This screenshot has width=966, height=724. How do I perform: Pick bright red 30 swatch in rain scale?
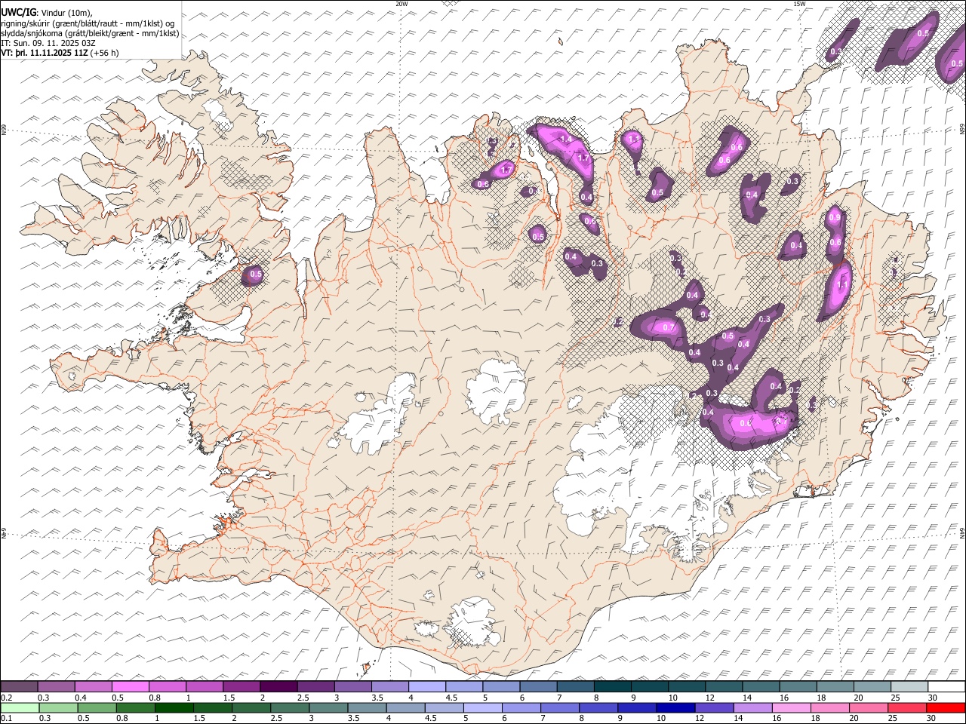click(x=946, y=708)
